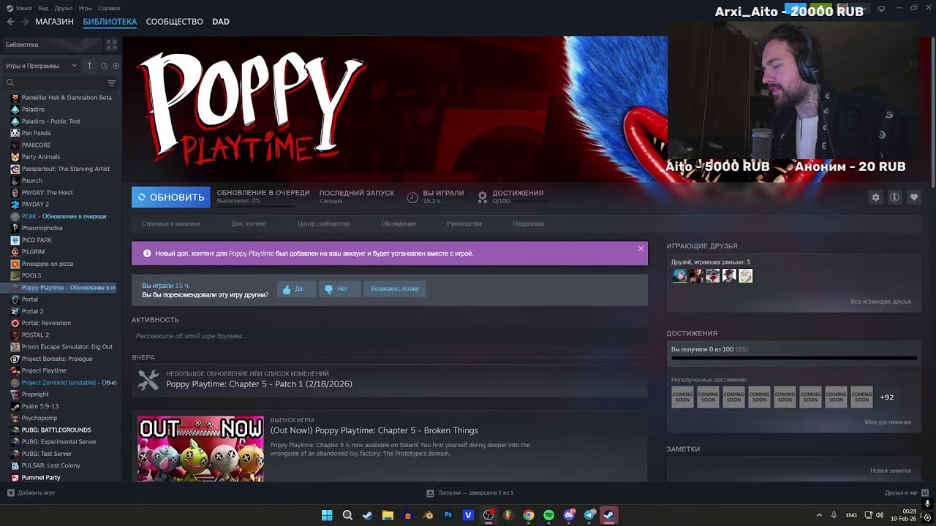
Task: Dismiss the purple new DLC notification
Action: point(641,248)
